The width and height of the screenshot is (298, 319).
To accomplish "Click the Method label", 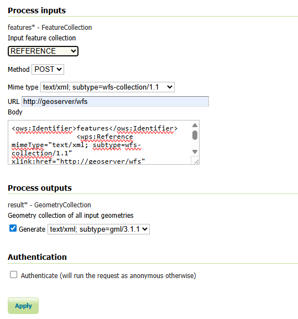I will [x=19, y=70].
